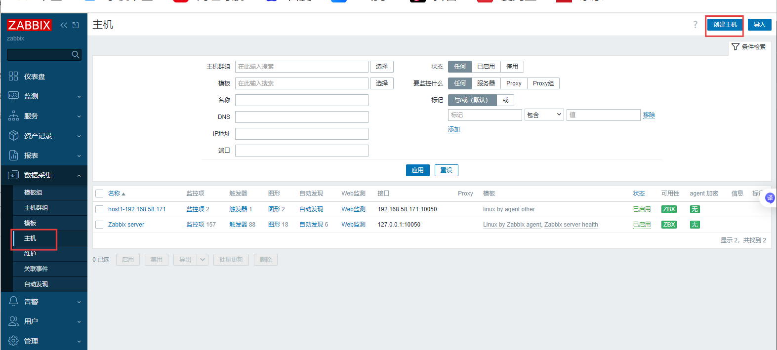
Task: Click the 报表 reports icon
Action: [13, 155]
